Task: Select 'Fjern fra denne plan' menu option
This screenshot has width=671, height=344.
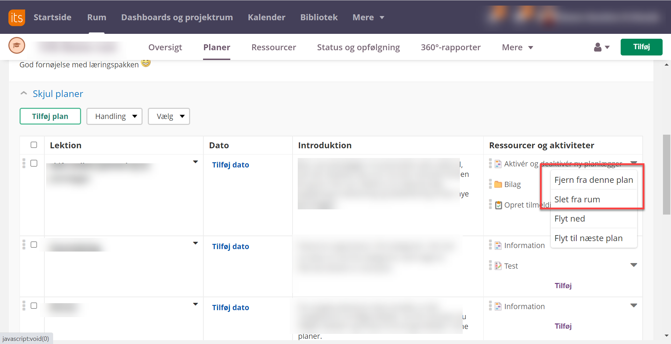Action: pos(593,180)
